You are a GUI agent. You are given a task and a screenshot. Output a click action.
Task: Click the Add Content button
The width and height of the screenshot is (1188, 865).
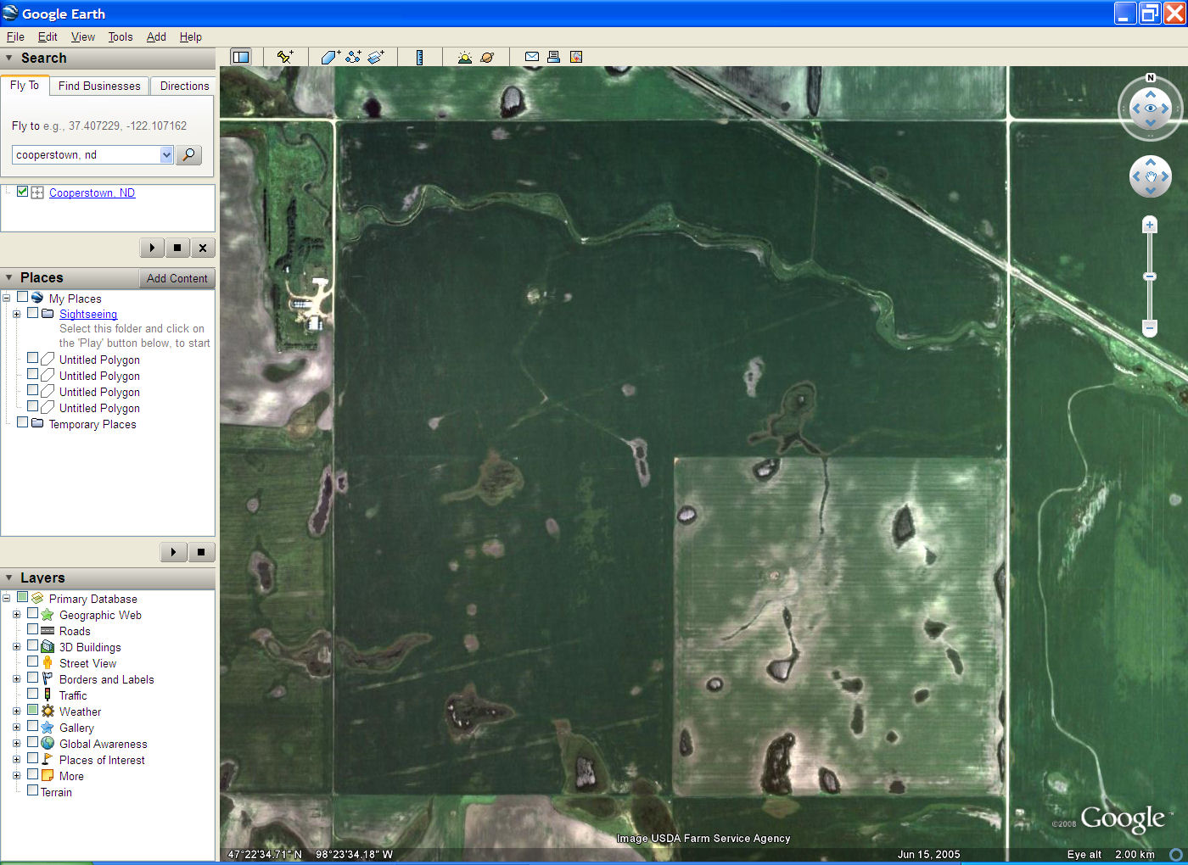tap(177, 278)
